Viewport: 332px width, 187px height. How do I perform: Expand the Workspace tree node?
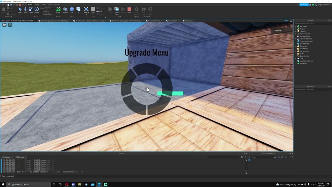pyautogui.click(x=295, y=26)
